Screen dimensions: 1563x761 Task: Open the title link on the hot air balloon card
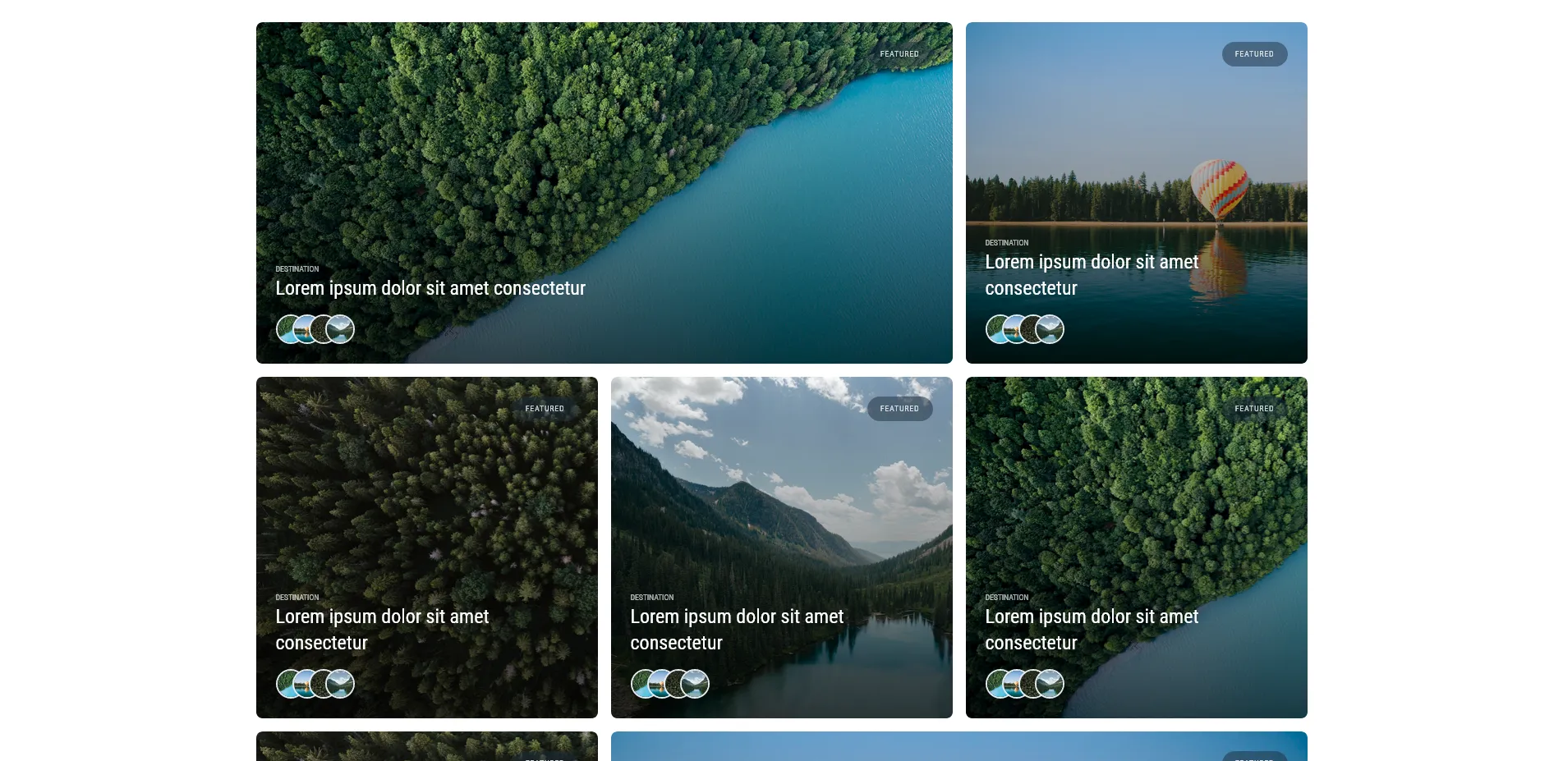click(x=1092, y=275)
